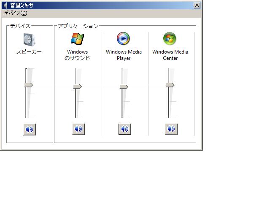Open the デバイス(D) menu
The height and width of the screenshot is (216, 270).
tap(16, 13)
